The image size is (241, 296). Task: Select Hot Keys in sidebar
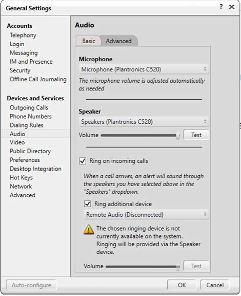pos(22,177)
